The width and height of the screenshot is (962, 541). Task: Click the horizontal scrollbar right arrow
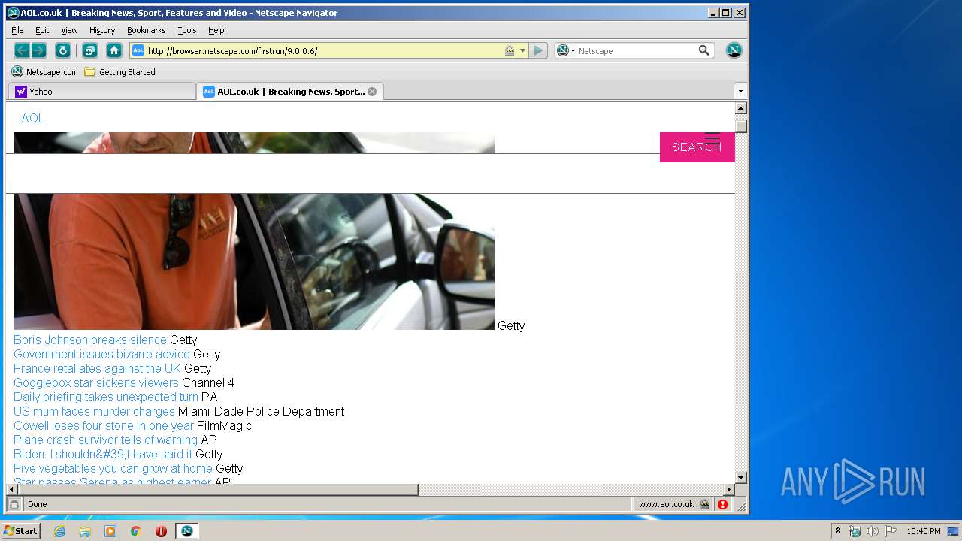point(728,490)
